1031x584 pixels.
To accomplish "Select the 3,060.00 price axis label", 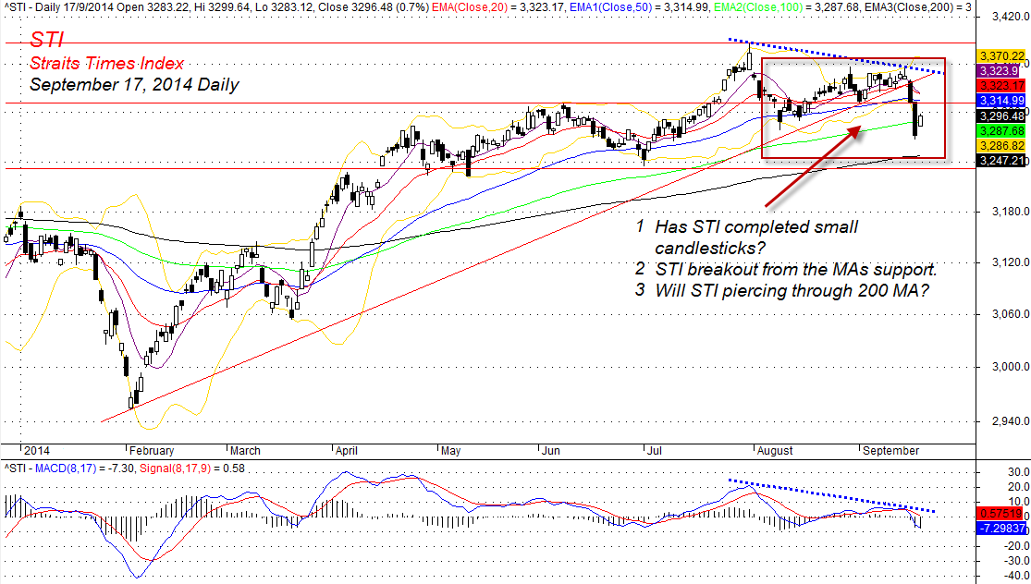I will coord(1011,314).
